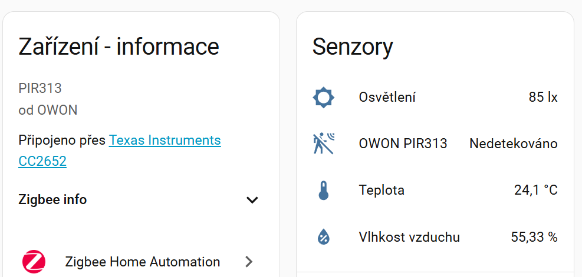Click the Nedetekováno motion state
582x277 pixels.
tap(513, 143)
